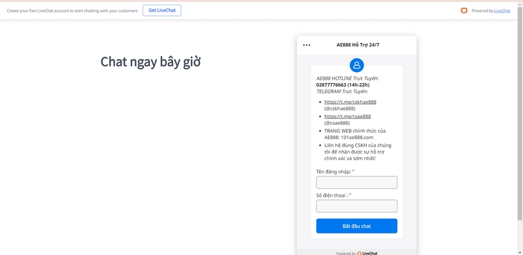Click the blue agent avatar icon
This screenshot has width=523, height=255.
pos(356,65)
